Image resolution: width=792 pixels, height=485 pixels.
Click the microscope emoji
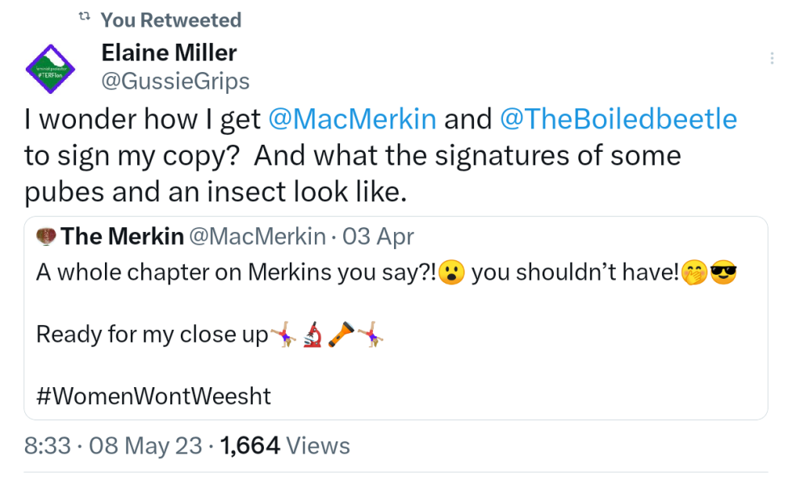pyautogui.click(x=313, y=334)
